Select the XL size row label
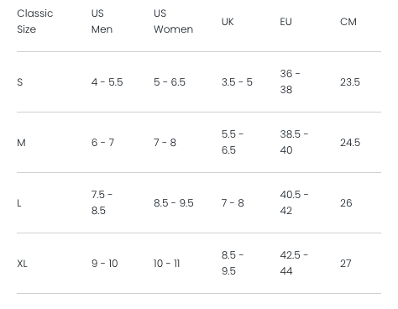The width and height of the screenshot is (398, 309). (22, 264)
